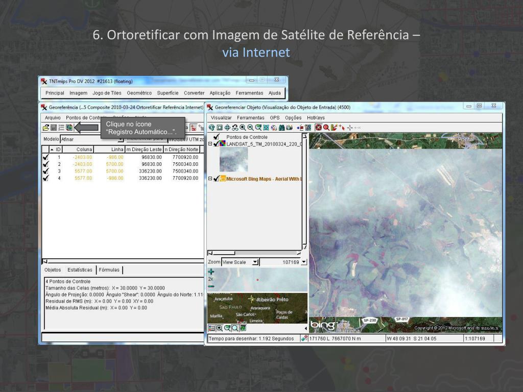Collapse the Microsoft Bing Maps layer entry
The image size is (523, 392).
click(x=210, y=179)
